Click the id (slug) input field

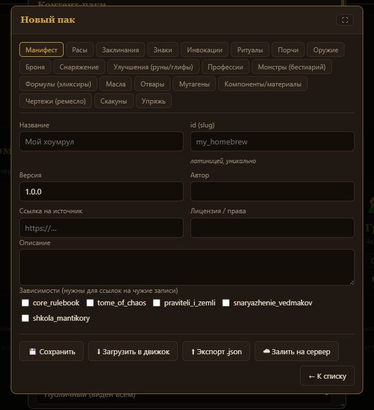click(x=272, y=141)
